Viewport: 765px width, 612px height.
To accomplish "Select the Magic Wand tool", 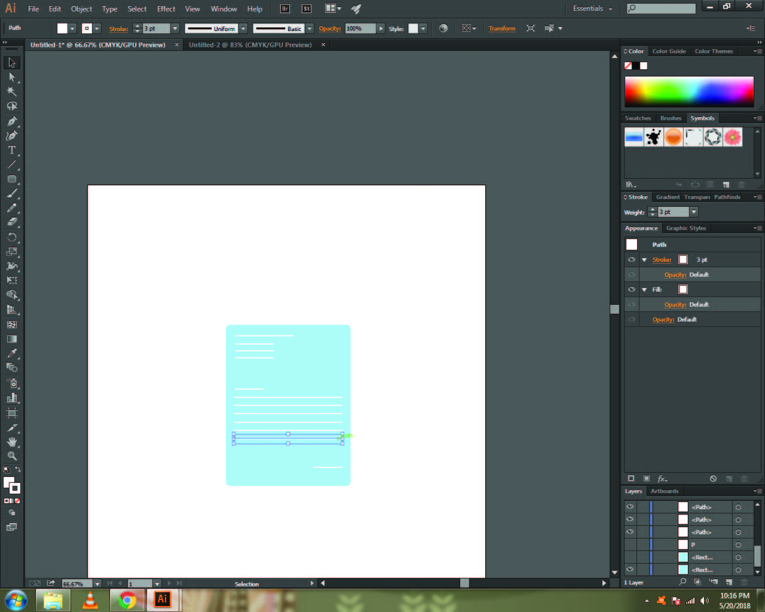I will pyautogui.click(x=11, y=91).
